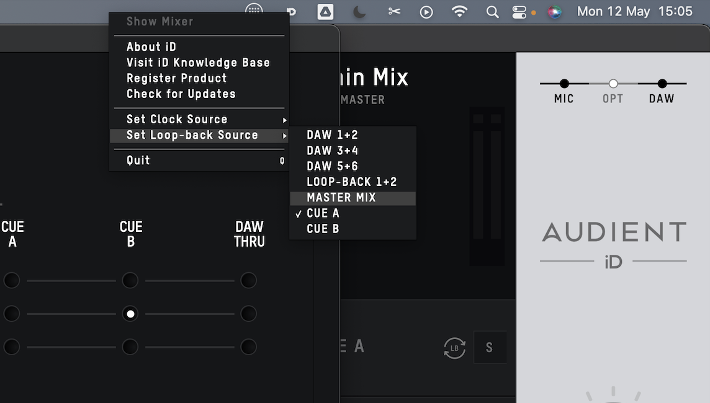The width and height of the screenshot is (710, 403).
Task: Click the DAW THRU routing column header
Action: click(x=249, y=234)
